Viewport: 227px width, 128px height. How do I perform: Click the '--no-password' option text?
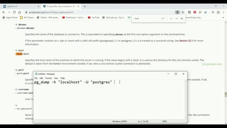(x=23, y=109)
